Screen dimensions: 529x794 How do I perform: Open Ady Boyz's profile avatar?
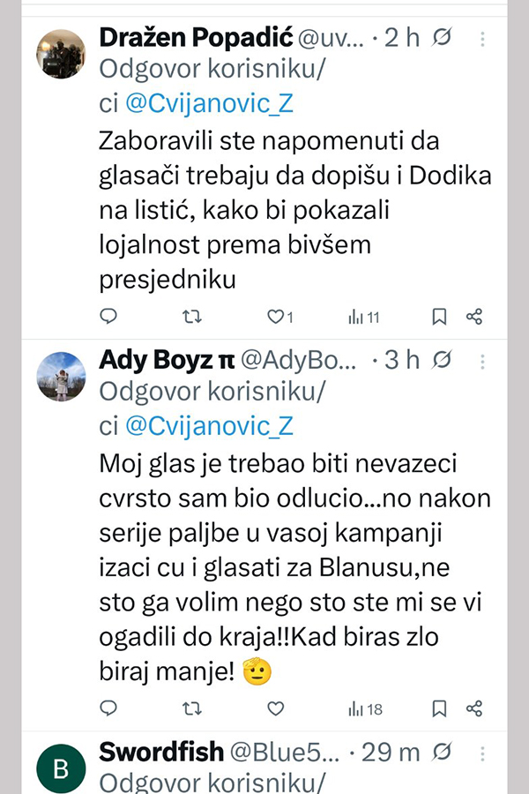[60, 376]
